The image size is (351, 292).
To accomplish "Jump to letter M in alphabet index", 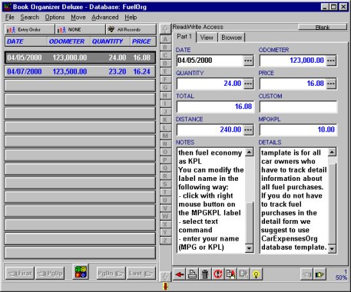I will tap(165, 136).
